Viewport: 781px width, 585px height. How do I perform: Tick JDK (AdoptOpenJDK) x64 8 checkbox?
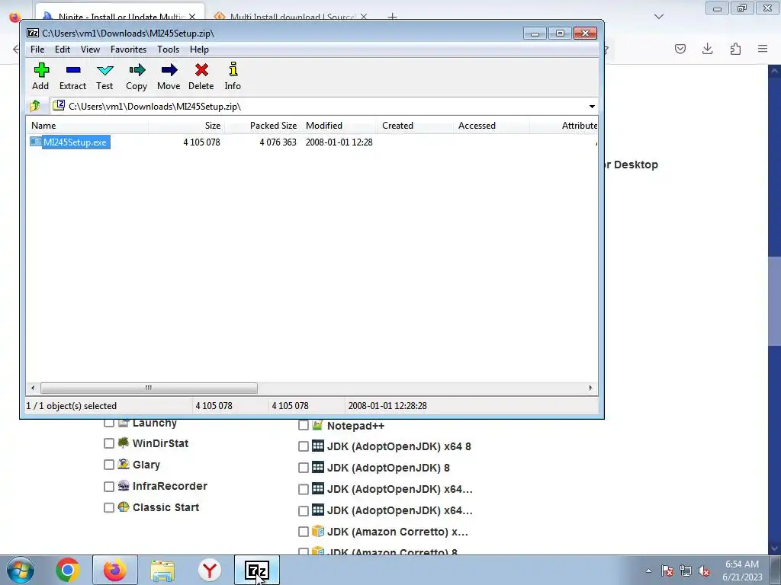304,446
